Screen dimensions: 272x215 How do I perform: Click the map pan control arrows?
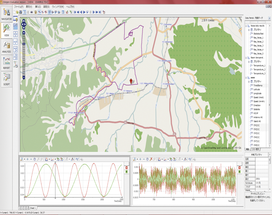[24, 24]
